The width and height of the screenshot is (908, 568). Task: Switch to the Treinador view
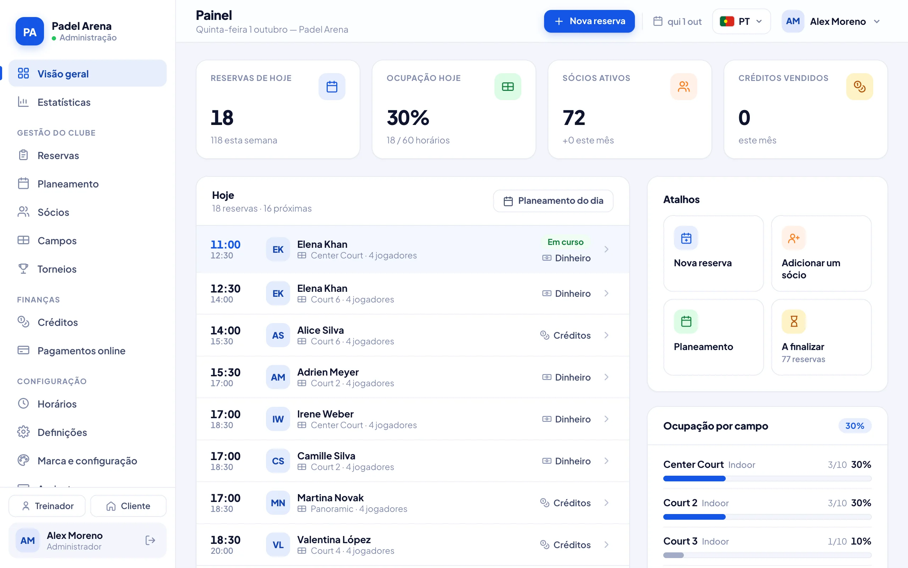pyautogui.click(x=47, y=506)
